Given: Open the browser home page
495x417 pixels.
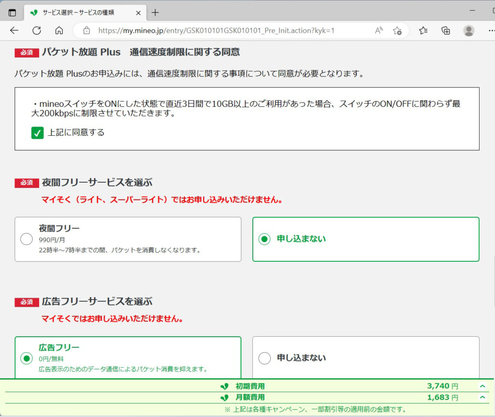Looking at the screenshot, I should click(59, 30).
